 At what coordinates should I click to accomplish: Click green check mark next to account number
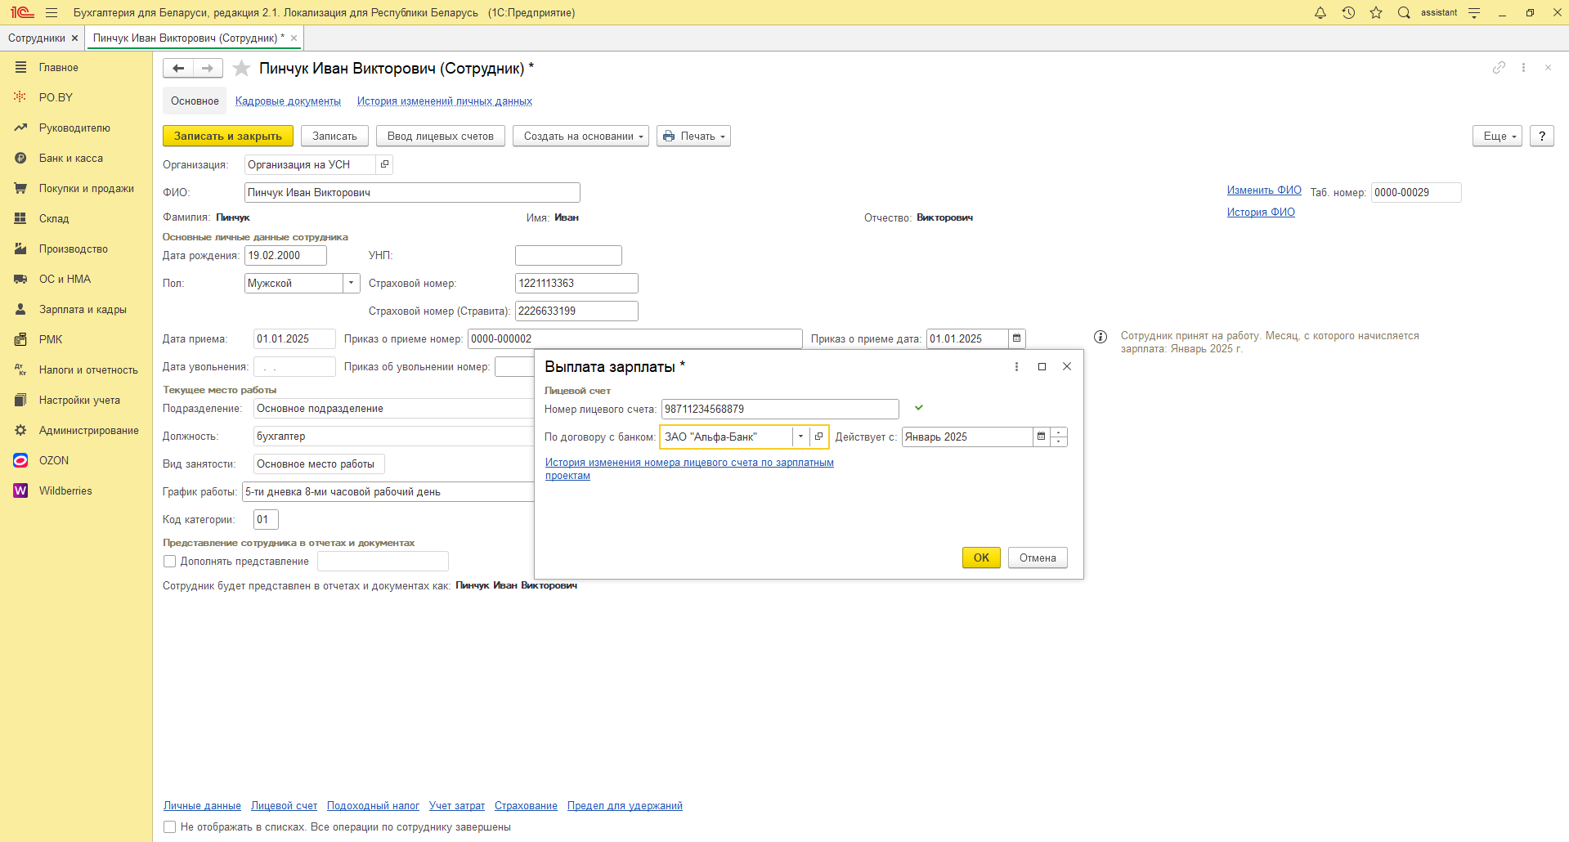pyautogui.click(x=919, y=407)
